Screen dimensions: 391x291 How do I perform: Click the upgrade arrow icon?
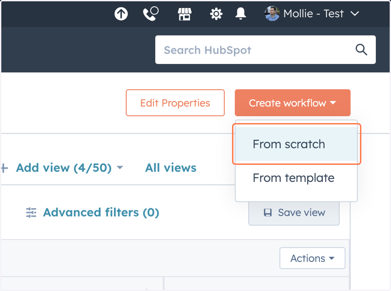(121, 14)
